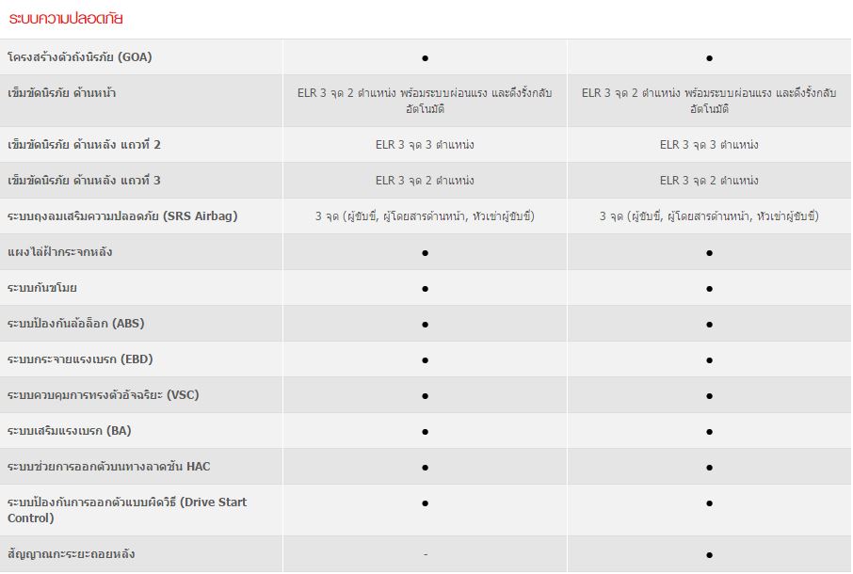Click the left-column front seatbelt ELR description

[425, 101]
